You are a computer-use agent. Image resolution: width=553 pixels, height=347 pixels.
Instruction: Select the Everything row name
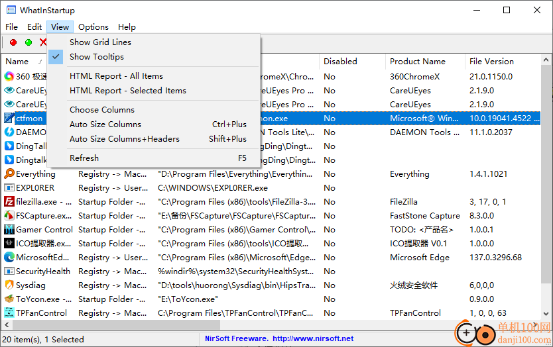click(36, 173)
